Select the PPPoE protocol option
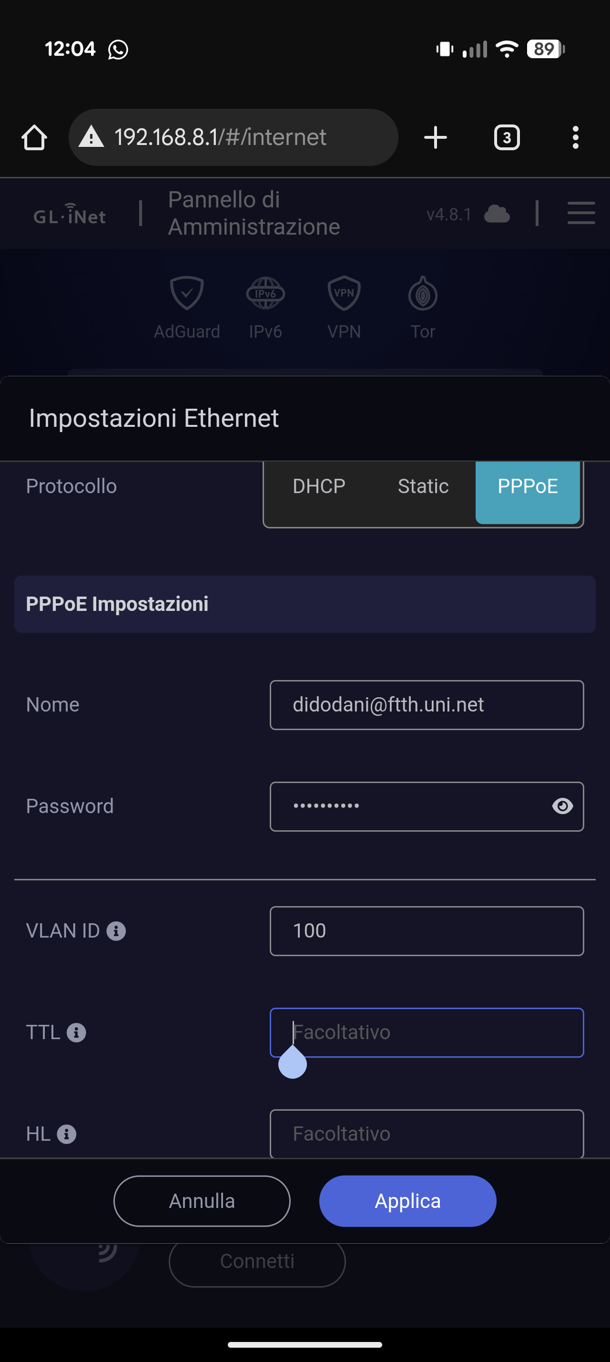Image resolution: width=610 pixels, height=1362 pixels. click(528, 486)
